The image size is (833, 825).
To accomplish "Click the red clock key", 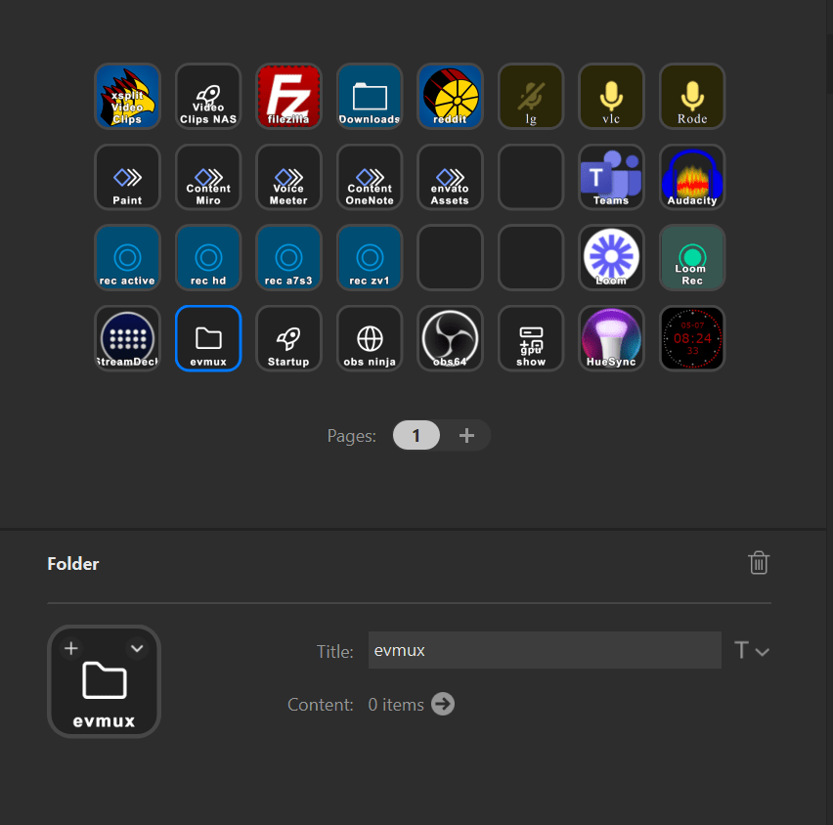I will point(691,338).
